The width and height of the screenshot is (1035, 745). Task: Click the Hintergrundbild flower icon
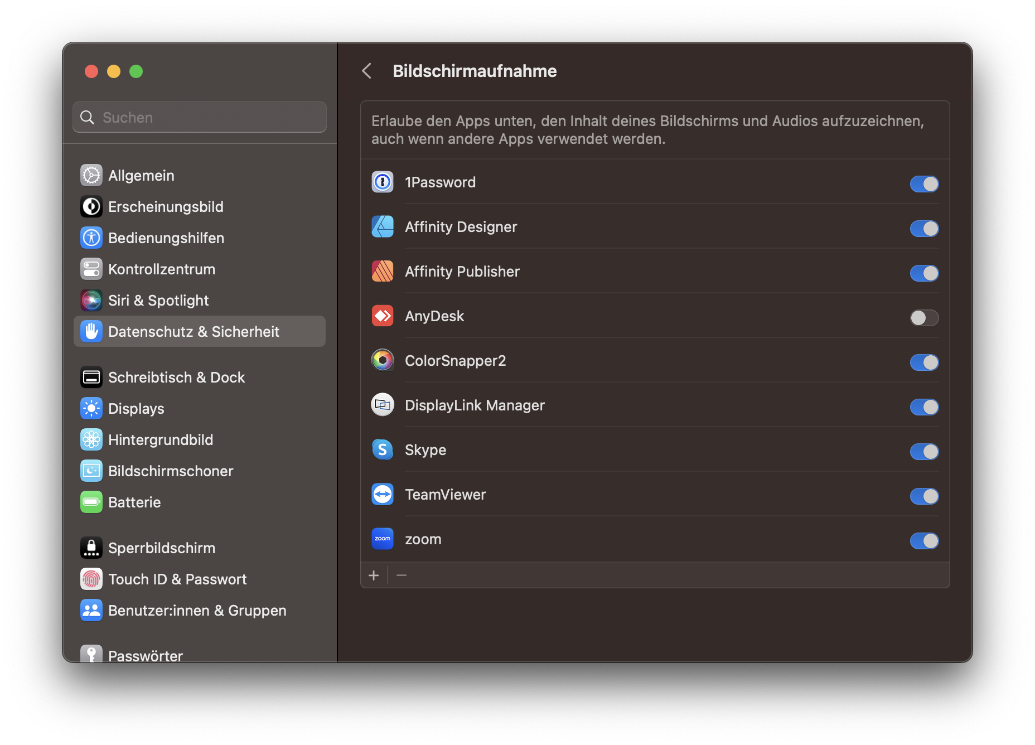click(x=91, y=439)
